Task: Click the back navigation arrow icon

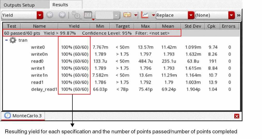Action: click(x=49, y=15)
